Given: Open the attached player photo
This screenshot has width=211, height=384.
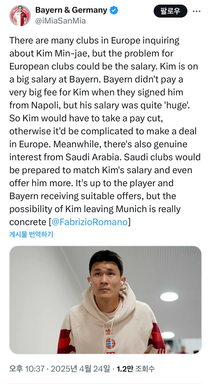Looking at the screenshot, I should [105, 299].
